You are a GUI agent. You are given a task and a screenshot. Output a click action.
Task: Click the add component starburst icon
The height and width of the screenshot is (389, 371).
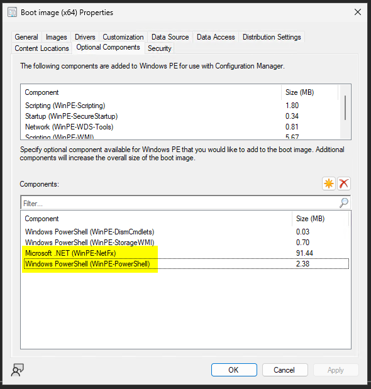[329, 184]
